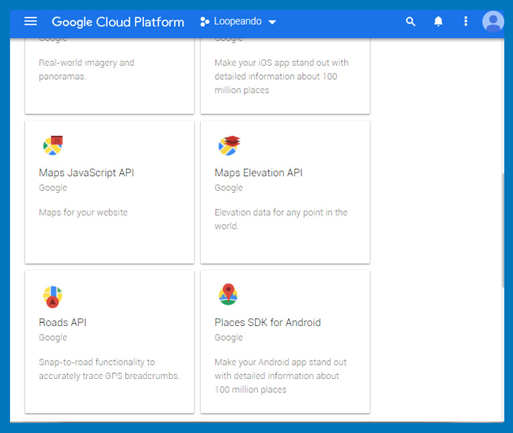
Task: Click the Maps Elevation API icon
Action: pos(228,145)
